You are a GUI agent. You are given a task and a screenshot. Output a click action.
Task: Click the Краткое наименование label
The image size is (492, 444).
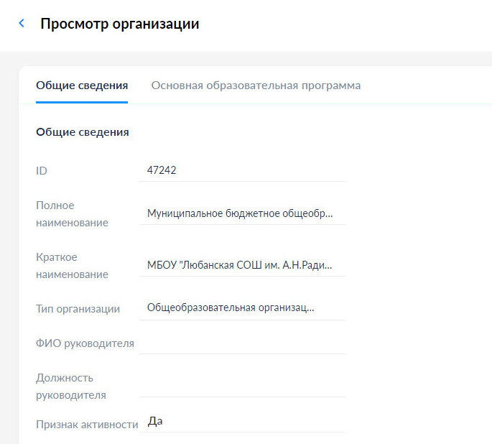[72, 266]
